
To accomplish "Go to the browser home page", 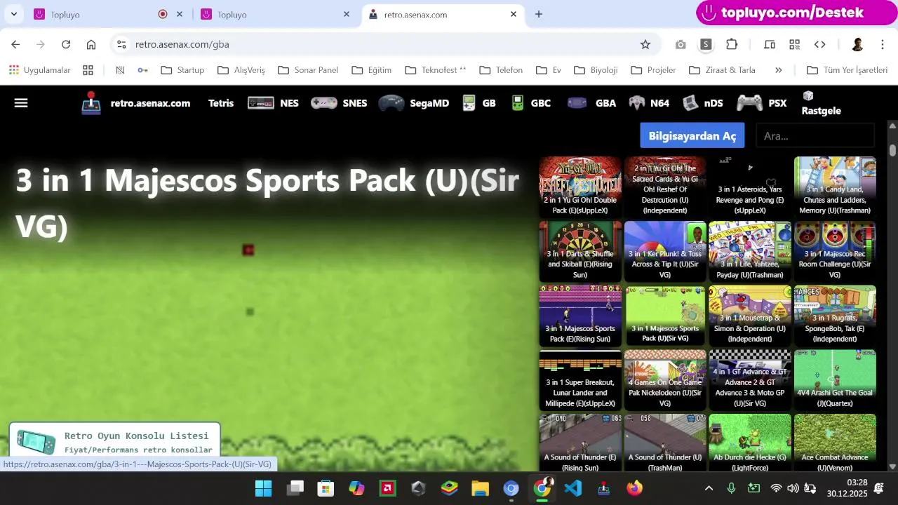I will (x=91, y=44).
